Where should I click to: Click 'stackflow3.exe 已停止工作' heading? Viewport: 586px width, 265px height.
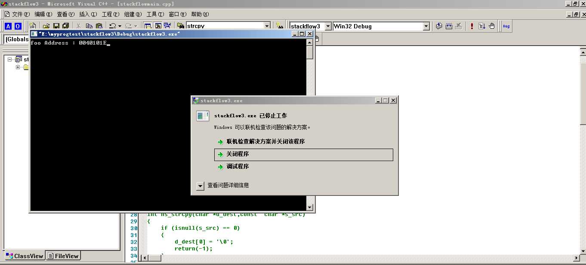(250, 116)
